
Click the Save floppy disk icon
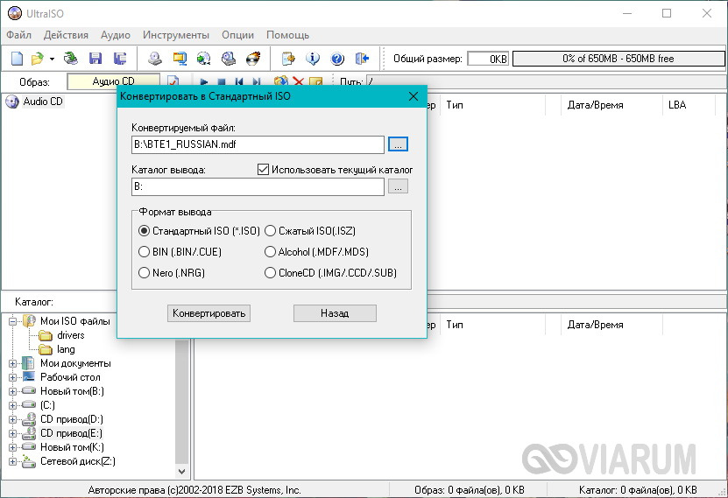95,59
